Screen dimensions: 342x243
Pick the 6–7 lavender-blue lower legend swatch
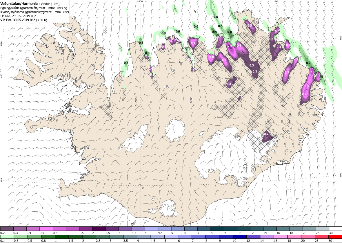tap(185, 237)
